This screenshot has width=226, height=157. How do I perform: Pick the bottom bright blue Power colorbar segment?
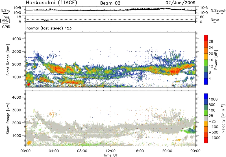pos(206,81)
